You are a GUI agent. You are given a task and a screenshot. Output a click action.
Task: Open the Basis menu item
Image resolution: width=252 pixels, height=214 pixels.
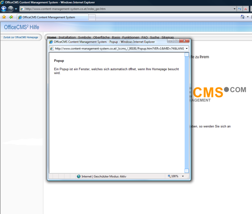[x=116, y=37]
